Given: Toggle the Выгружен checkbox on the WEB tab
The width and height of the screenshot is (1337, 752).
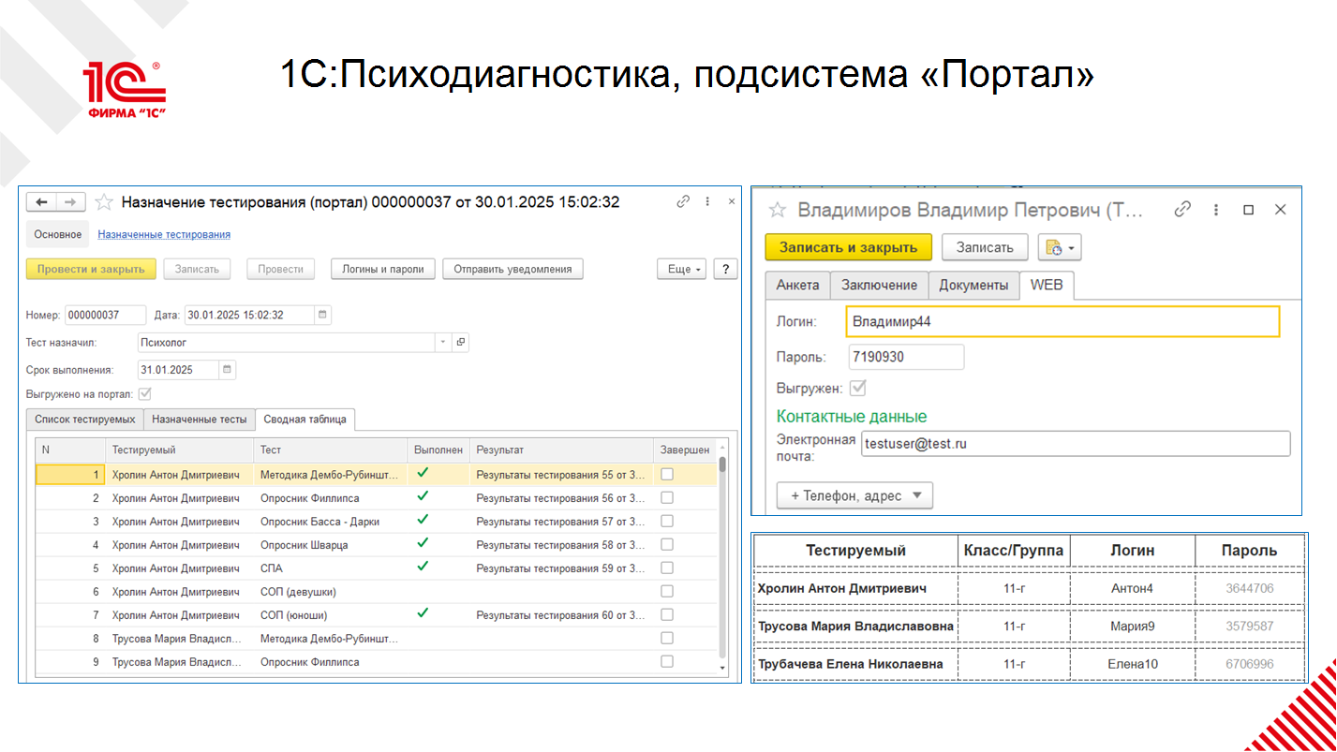Looking at the screenshot, I should tap(857, 388).
